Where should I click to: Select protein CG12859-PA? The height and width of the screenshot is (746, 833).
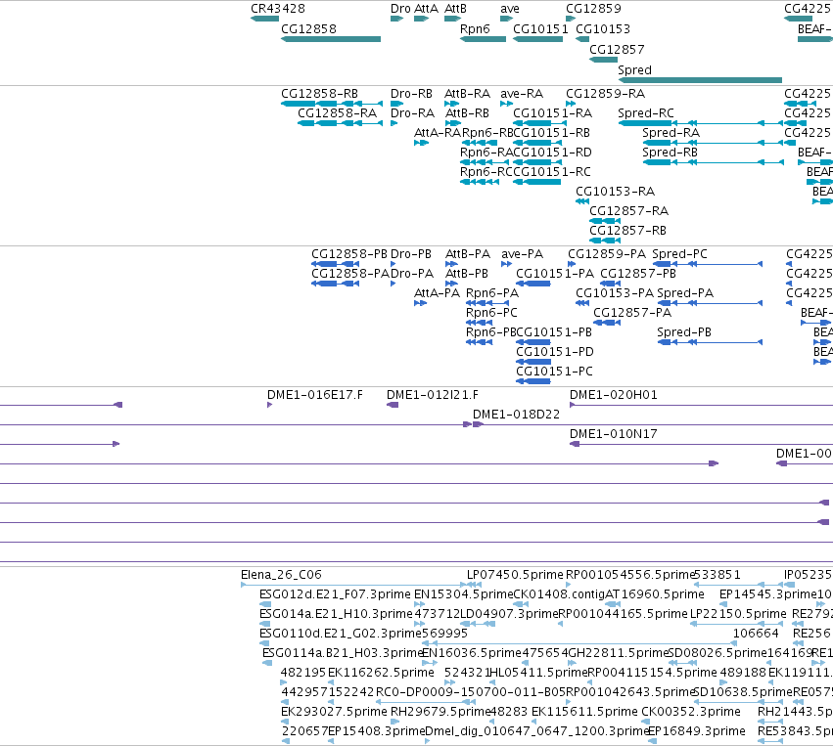click(x=572, y=264)
